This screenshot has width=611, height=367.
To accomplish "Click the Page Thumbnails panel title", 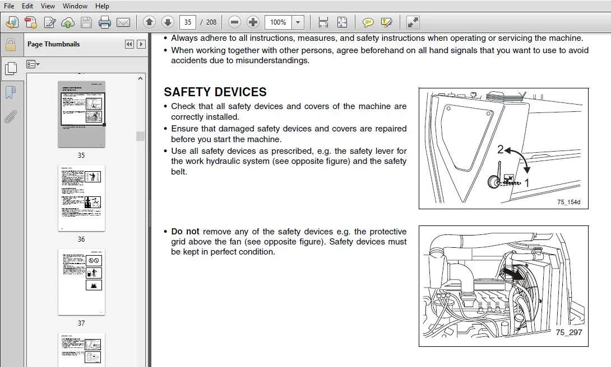I will pos(53,44).
